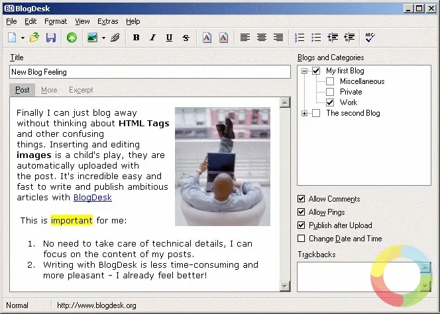Image resolution: width=440 pixels, height=314 pixels.
Task: Uncheck the My first Blog checkbox
Action: tap(316, 71)
